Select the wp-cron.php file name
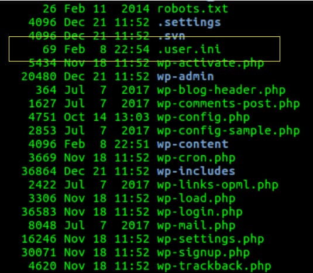Image resolution: width=313 pixels, height=273 pixels. (196, 158)
